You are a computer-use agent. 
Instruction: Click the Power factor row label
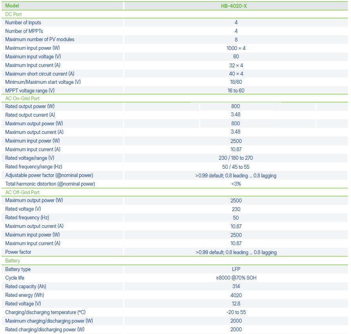coord(18,252)
